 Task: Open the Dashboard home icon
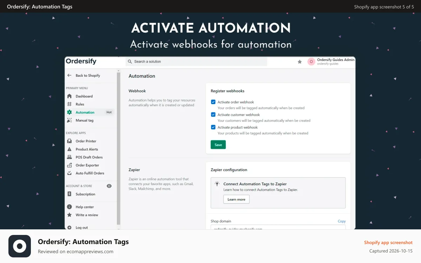(69, 96)
